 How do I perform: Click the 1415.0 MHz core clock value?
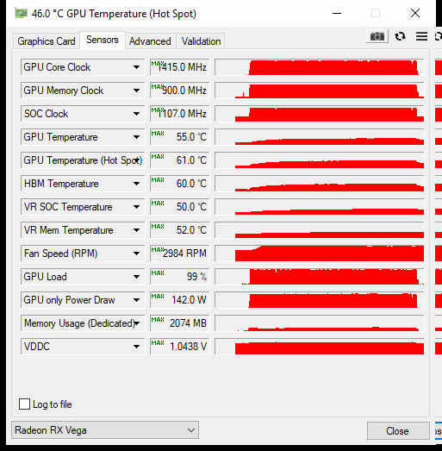180,67
